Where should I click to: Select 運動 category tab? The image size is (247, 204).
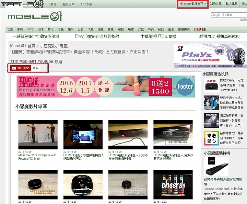click(161, 29)
